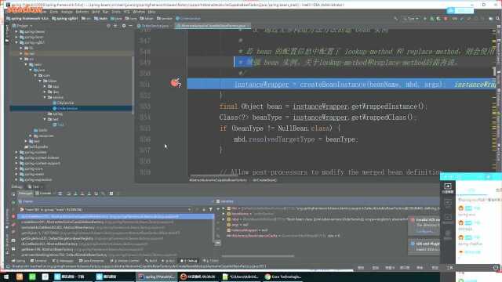The width and height of the screenshot is (502, 282).
Task: Click the Evaluate Expression calculator icon
Action: 111,193
